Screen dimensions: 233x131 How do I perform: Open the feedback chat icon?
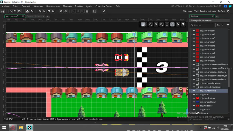[230, 6]
